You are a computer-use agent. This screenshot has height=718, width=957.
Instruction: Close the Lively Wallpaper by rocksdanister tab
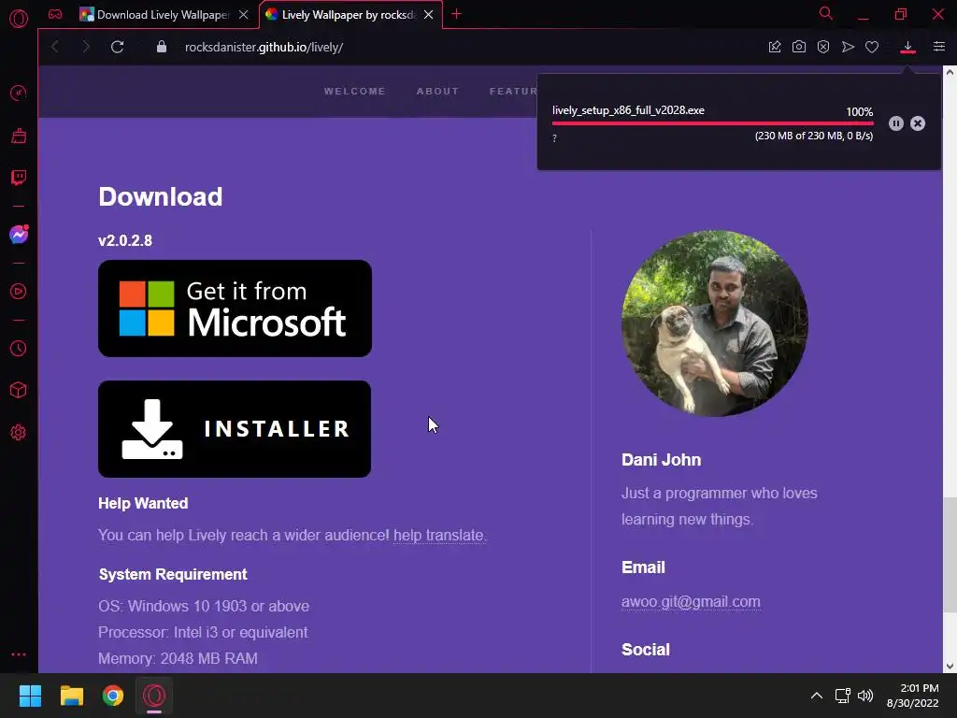428,15
